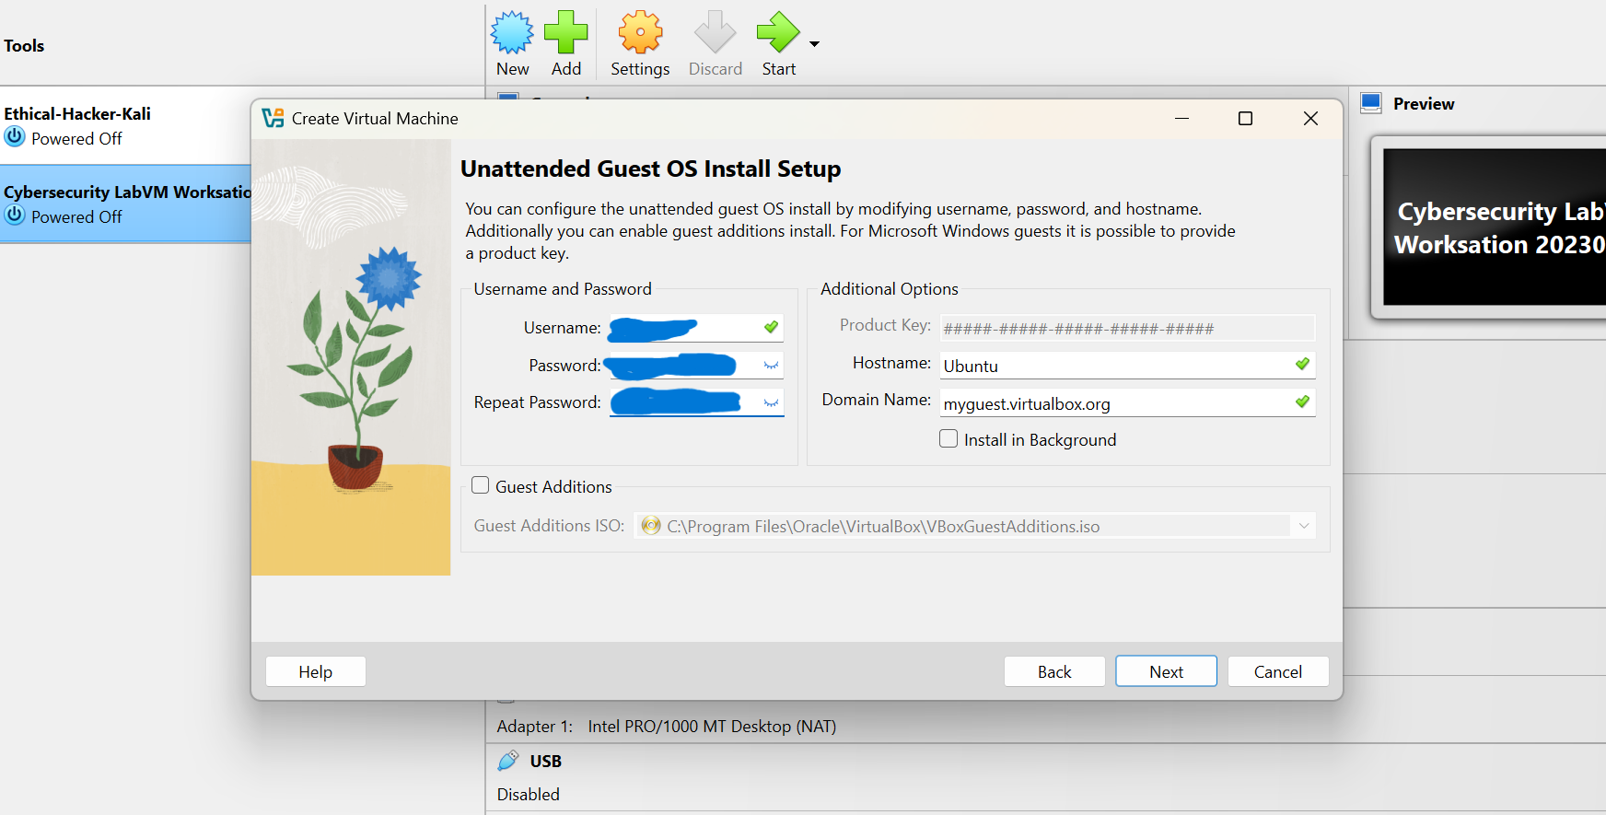Click the Cancel button
Screen dimensions: 1606x815
coord(1278,671)
